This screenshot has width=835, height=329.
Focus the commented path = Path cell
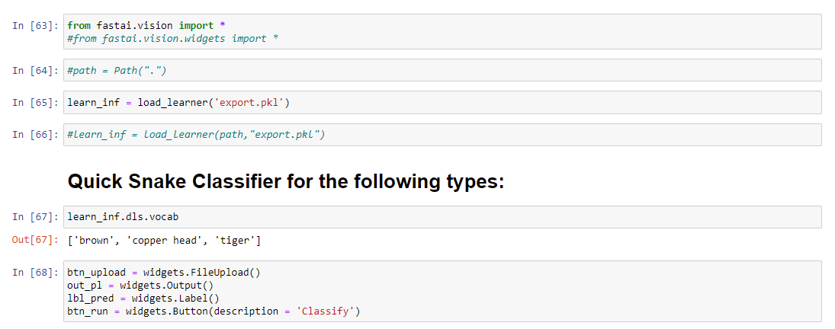[x=442, y=70]
